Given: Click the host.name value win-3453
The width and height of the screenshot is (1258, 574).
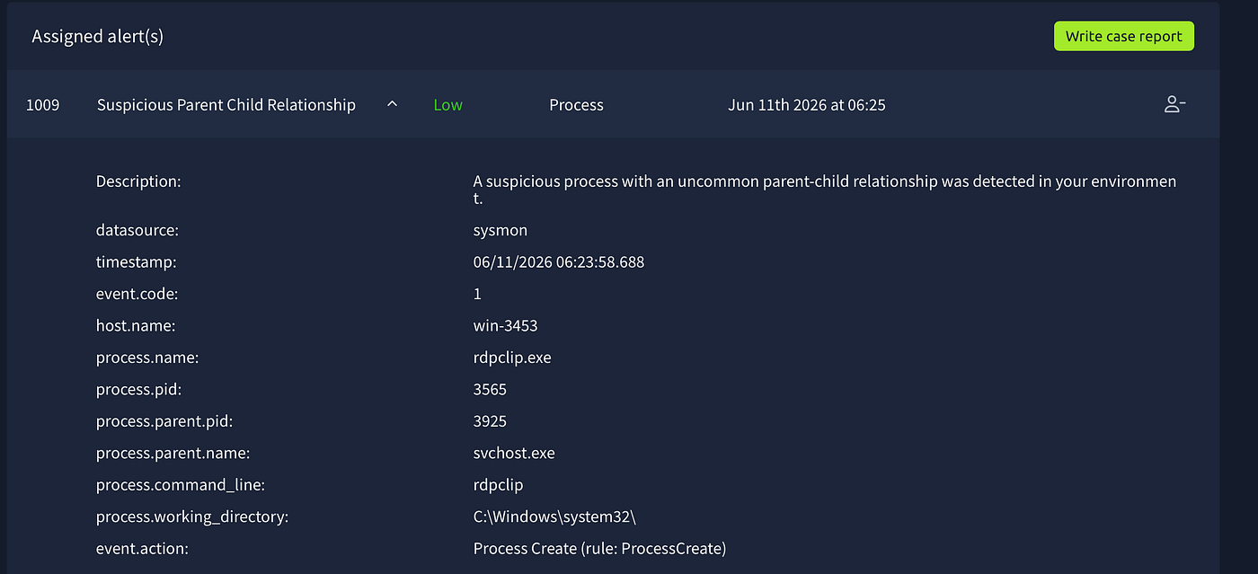Looking at the screenshot, I should click(505, 326).
